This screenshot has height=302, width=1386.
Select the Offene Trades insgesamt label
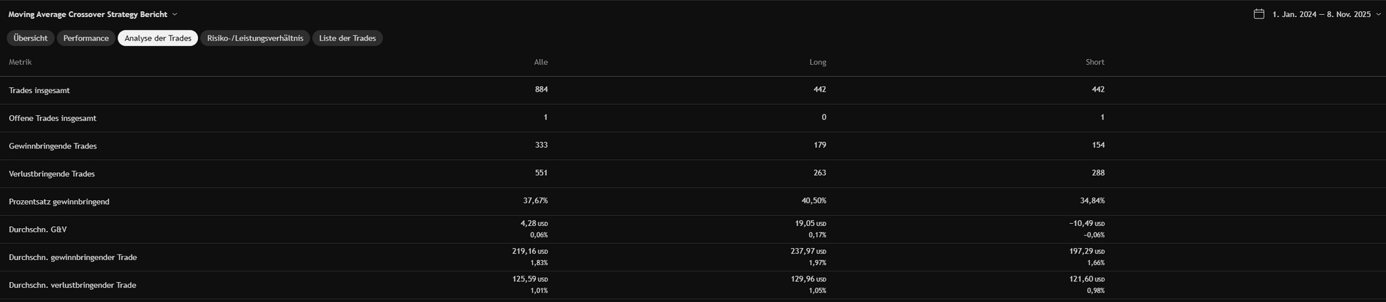pyautogui.click(x=52, y=118)
